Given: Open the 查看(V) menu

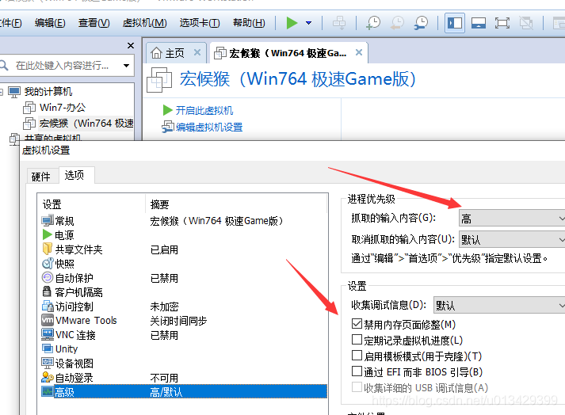Looking at the screenshot, I should (94, 23).
